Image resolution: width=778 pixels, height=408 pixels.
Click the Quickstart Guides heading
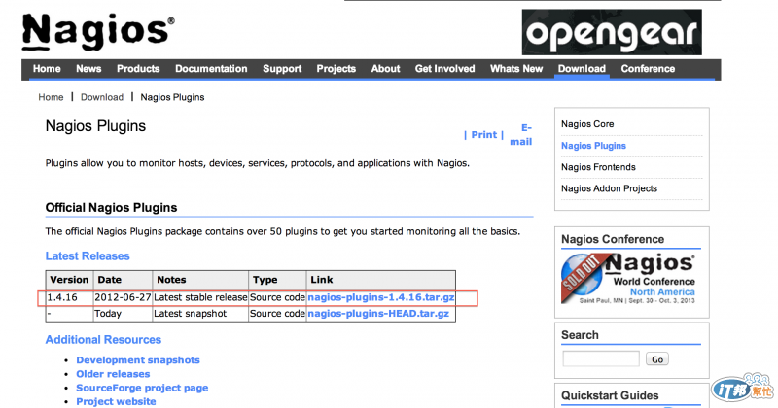[x=610, y=395]
